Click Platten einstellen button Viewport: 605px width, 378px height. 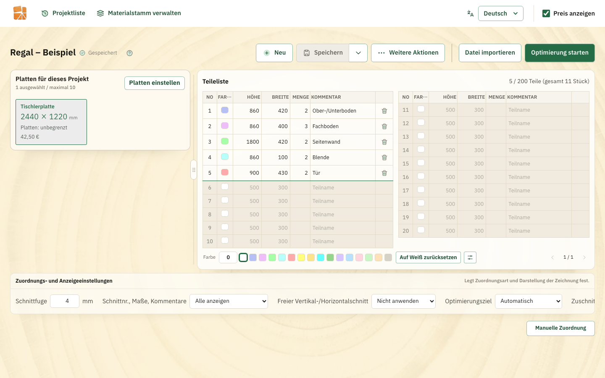[x=155, y=83]
